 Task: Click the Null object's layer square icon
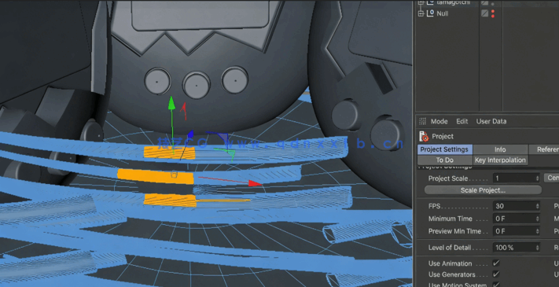[484, 13]
